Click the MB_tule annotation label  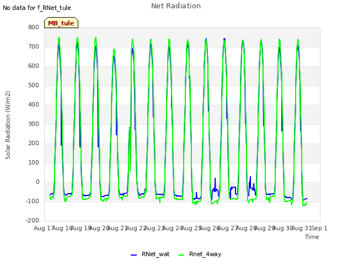tap(61, 23)
